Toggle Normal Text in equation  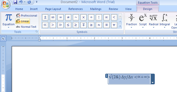point(26,27)
